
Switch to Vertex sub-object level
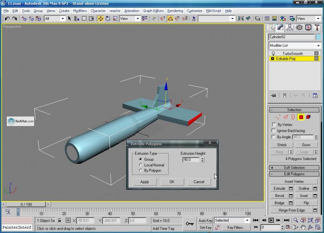click(x=278, y=117)
